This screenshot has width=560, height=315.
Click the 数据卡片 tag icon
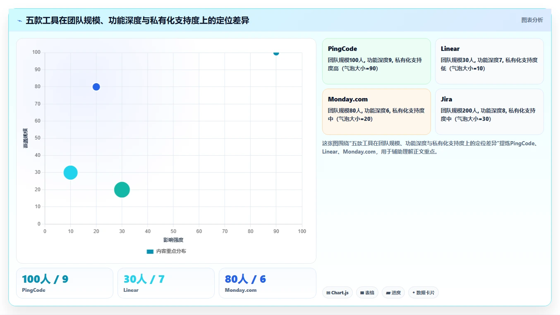click(x=414, y=293)
